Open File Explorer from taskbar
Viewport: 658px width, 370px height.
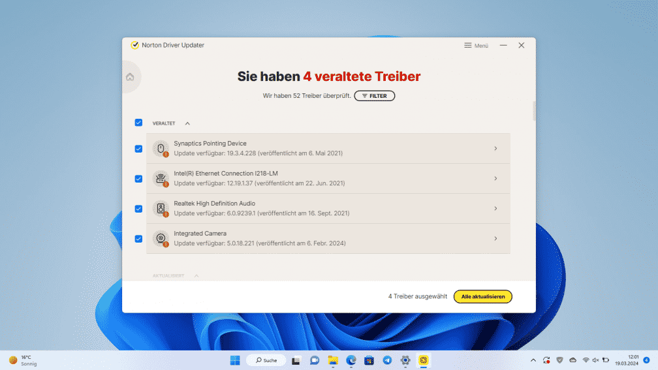(333, 360)
